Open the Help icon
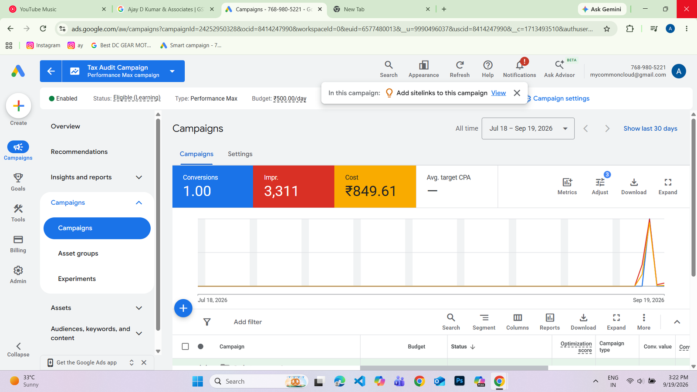 click(487, 69)
